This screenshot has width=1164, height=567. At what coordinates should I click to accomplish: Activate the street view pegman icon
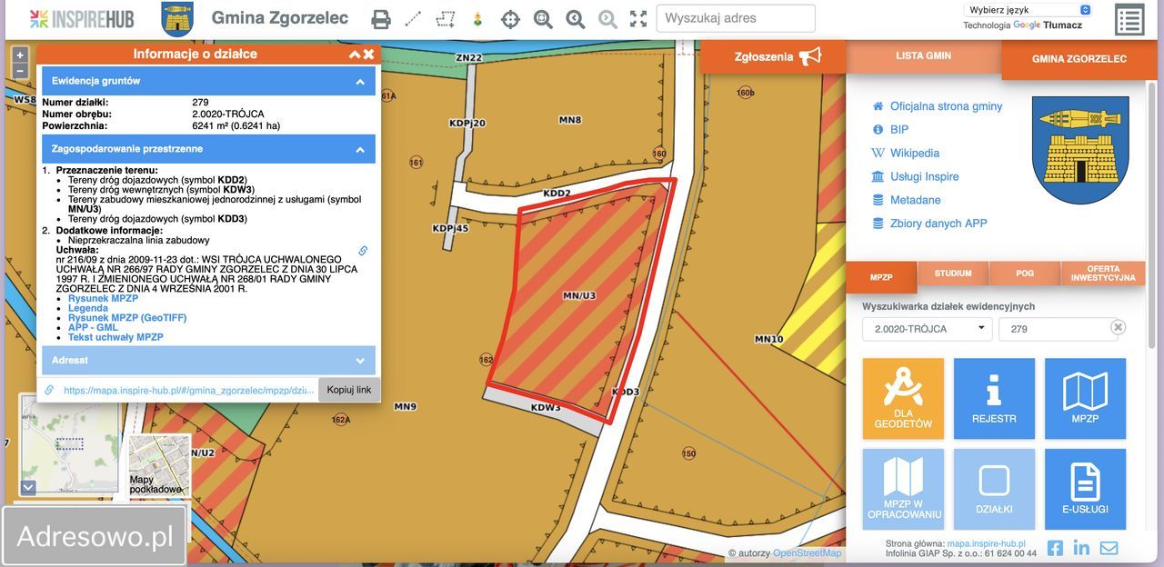[477, 19]
